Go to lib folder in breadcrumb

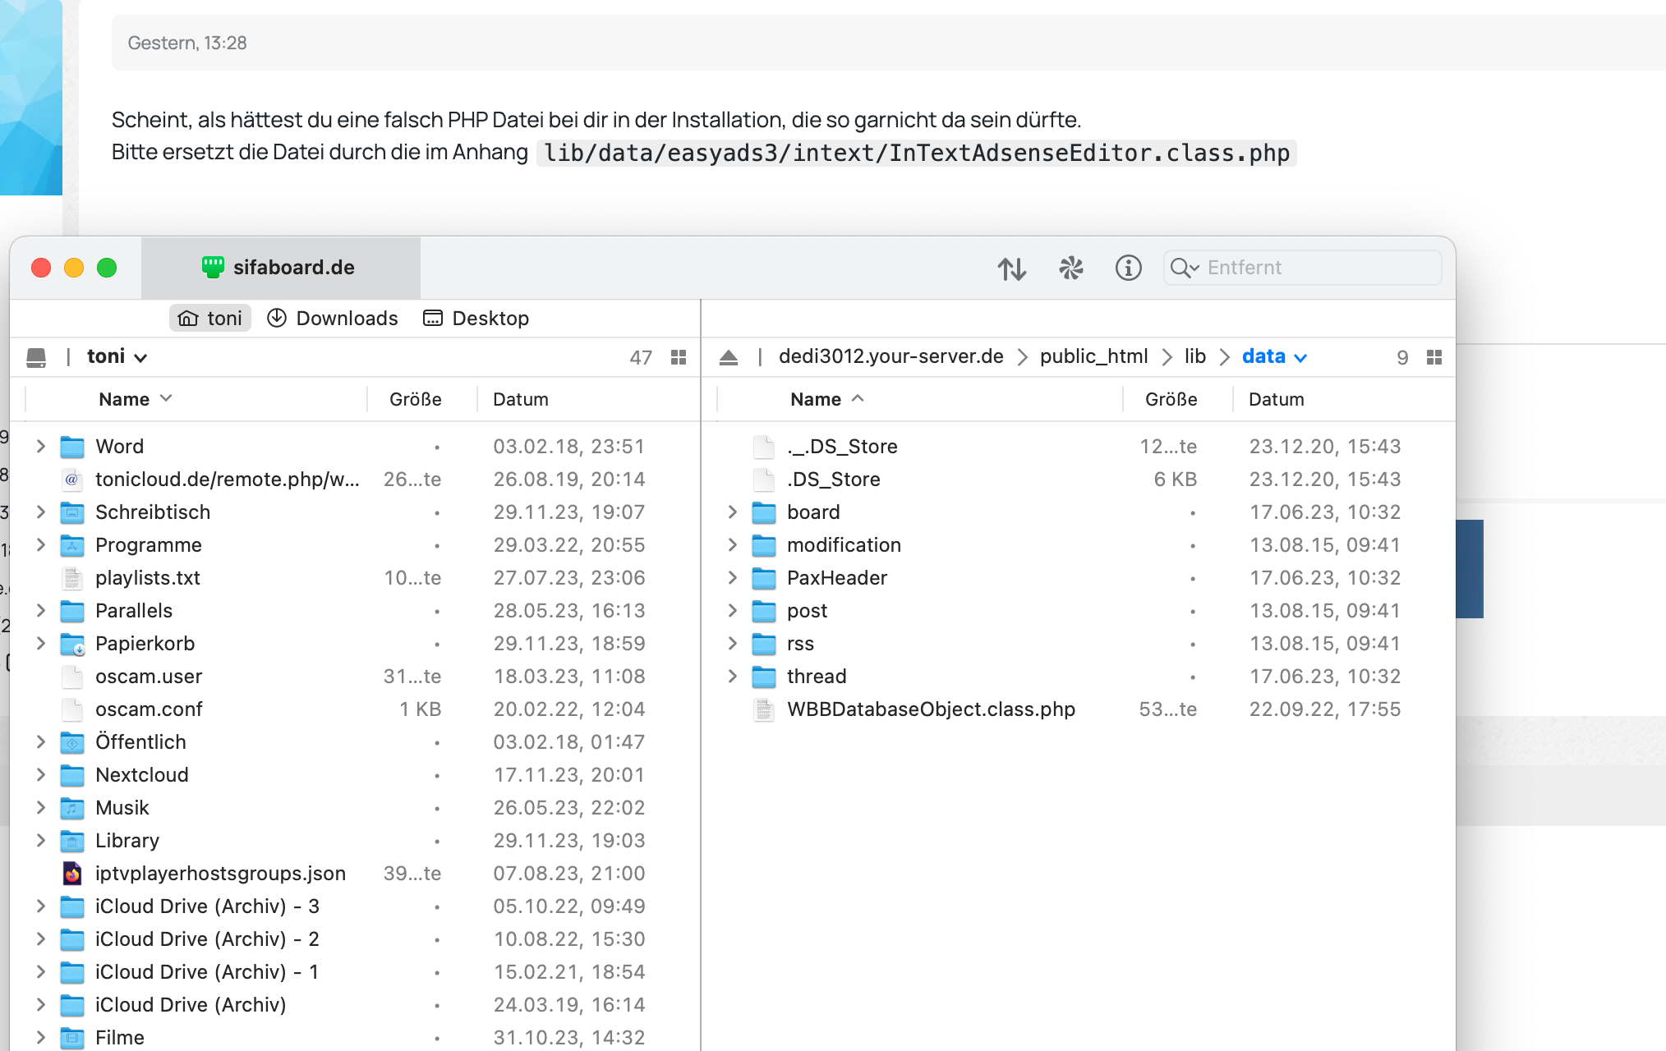click(1194, 357)
